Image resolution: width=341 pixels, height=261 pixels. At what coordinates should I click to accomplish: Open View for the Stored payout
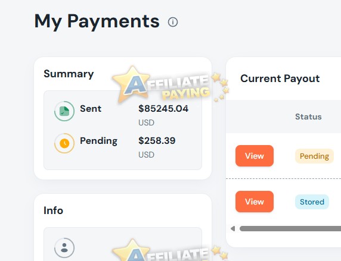pyautogui.click(x=255, y=202)
